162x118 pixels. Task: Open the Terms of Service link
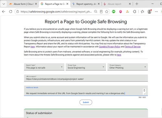pos(133,47)
